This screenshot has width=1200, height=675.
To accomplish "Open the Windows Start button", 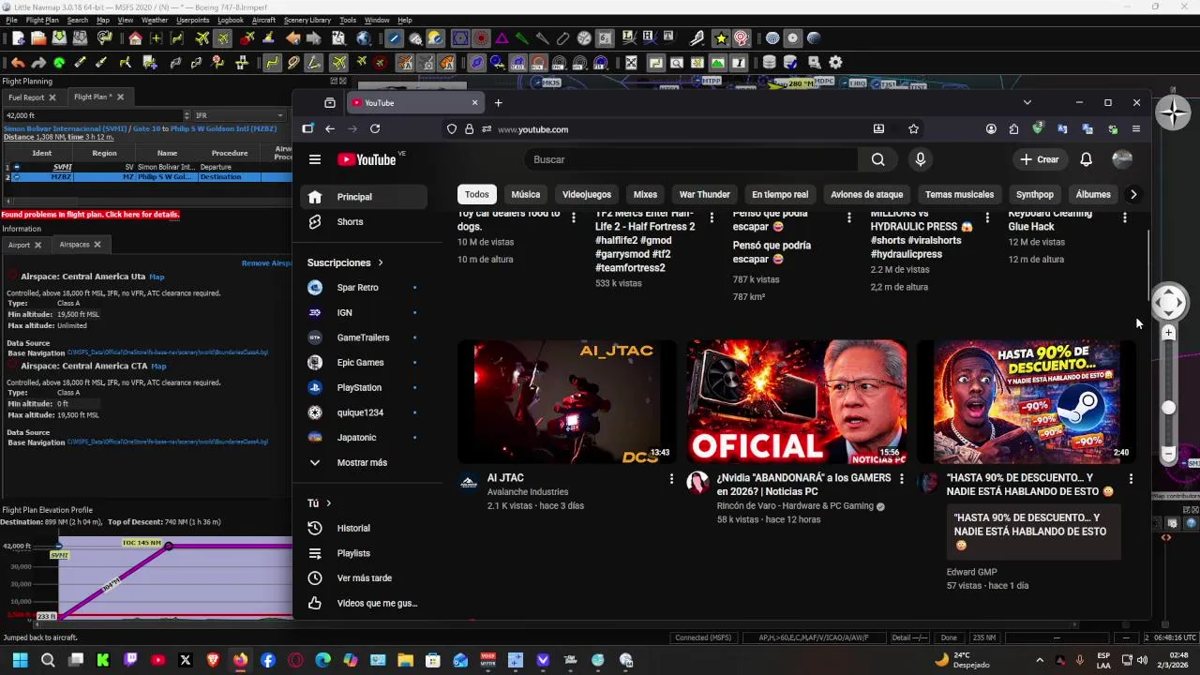I will click(x=20, y=660).
